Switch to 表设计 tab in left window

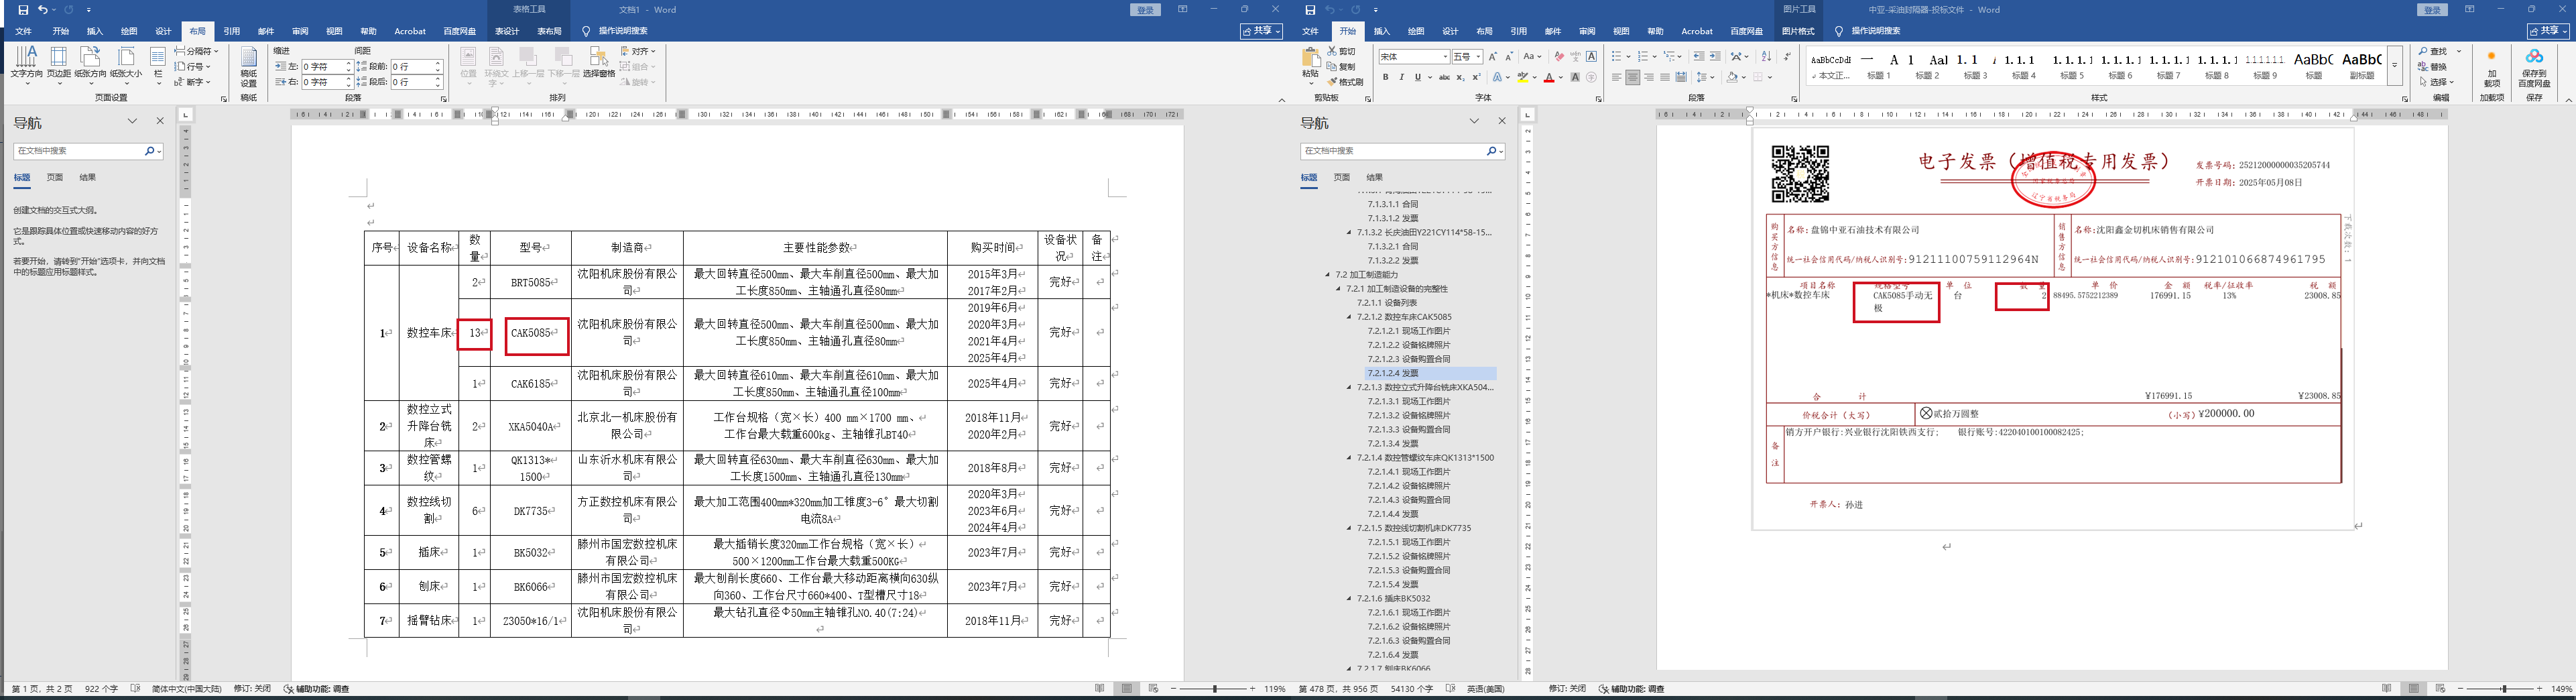507,31
